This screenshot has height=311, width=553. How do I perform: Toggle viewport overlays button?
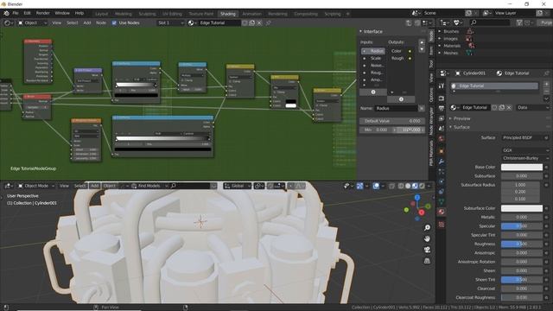[376, 186]
